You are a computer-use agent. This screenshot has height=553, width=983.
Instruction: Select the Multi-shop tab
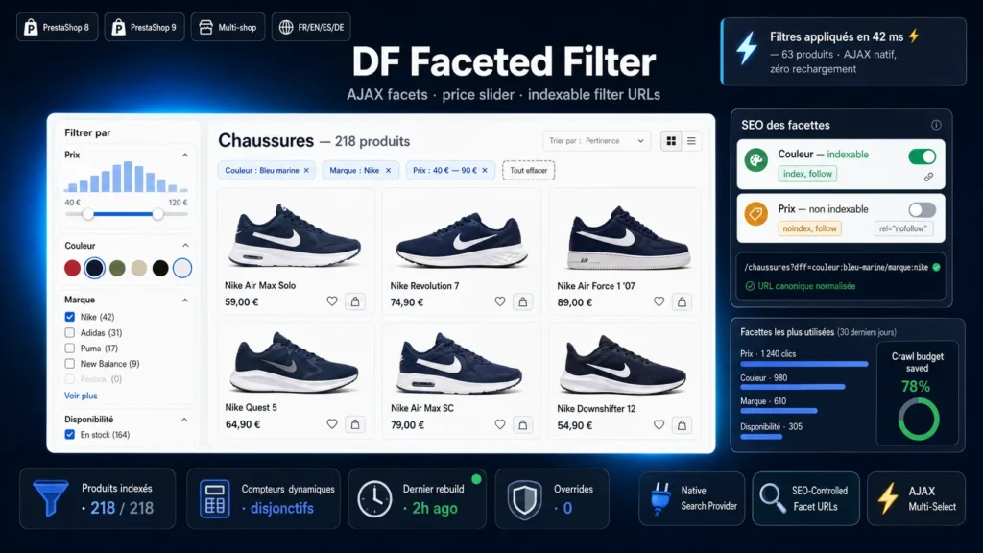(228, 27)
